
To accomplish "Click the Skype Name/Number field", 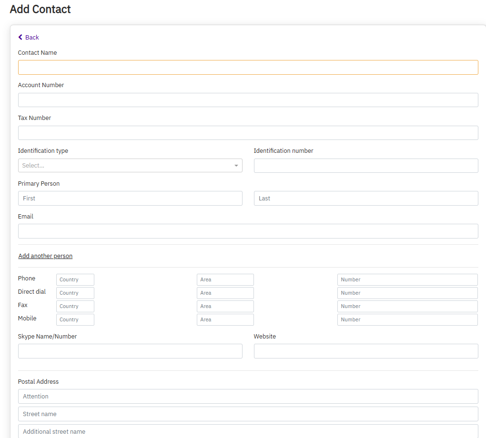I will click(130, 351).
